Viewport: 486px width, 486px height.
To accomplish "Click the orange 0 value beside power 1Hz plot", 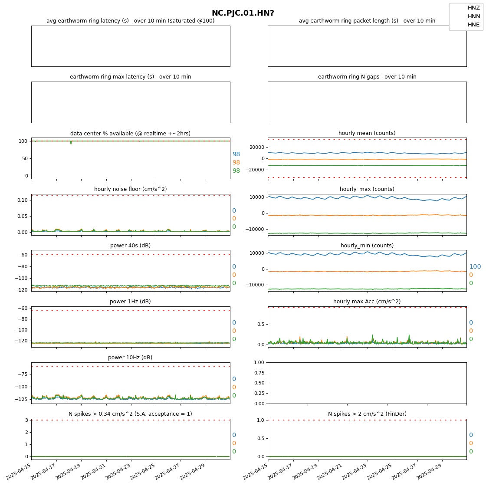I will pyautogui.click(x=234, y=331).
